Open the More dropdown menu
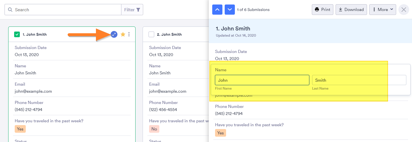The image size is (412, 142). [383, 10]
